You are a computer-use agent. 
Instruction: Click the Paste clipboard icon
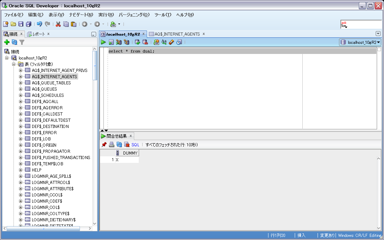tap(73, 24)
